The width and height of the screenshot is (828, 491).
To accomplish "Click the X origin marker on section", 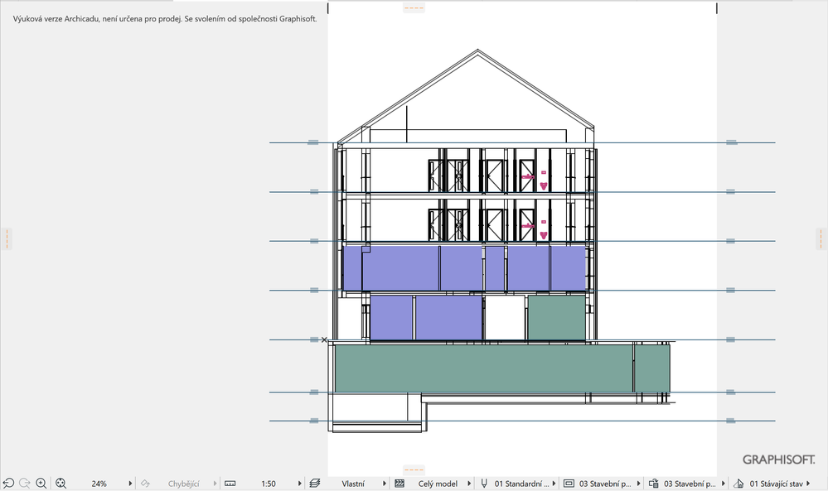I will [x=324, y=339].
